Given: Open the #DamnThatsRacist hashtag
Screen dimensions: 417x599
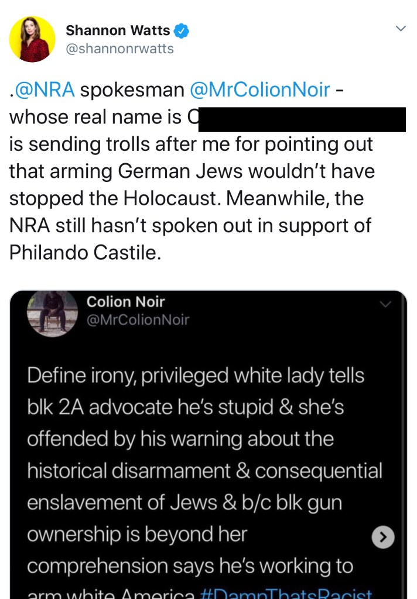Looking at the screenshot, I should click(286, 593).
